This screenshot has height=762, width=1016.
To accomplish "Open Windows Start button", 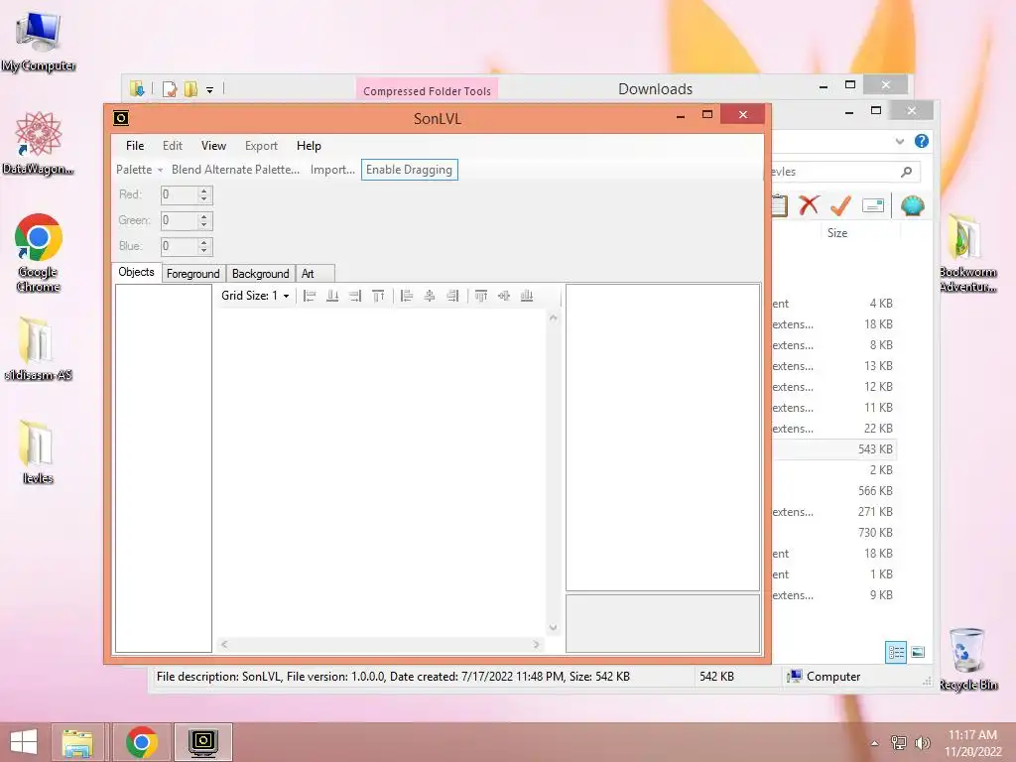I will [24, 742].
